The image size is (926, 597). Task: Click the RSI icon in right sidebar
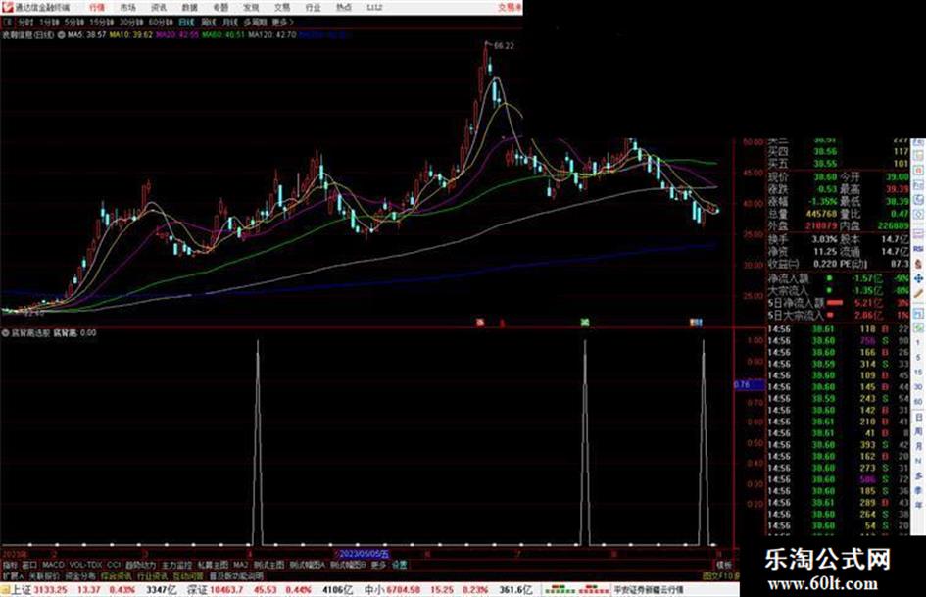[919, 249]
